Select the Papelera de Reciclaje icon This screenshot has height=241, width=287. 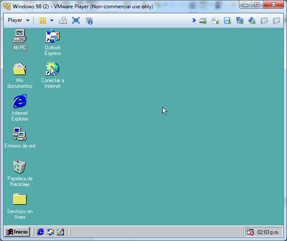point(20,168)
